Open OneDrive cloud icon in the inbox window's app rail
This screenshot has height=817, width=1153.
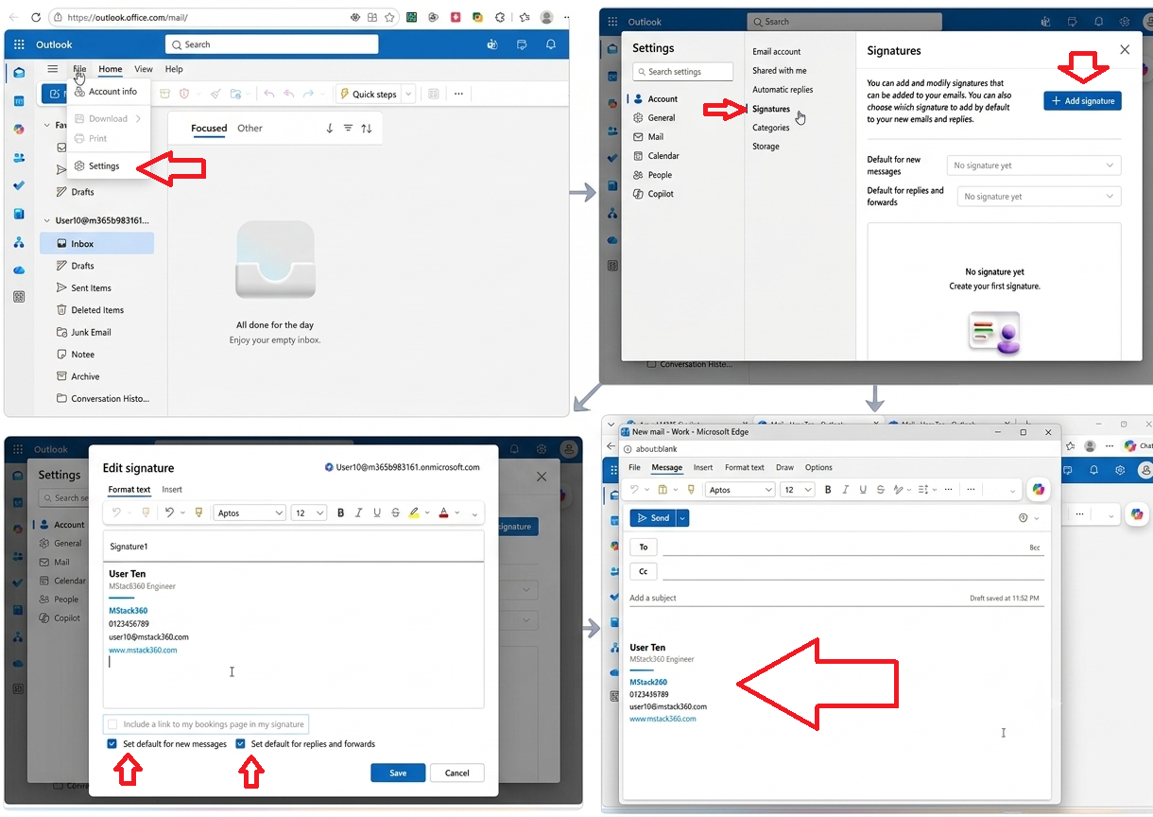[19, 270]
